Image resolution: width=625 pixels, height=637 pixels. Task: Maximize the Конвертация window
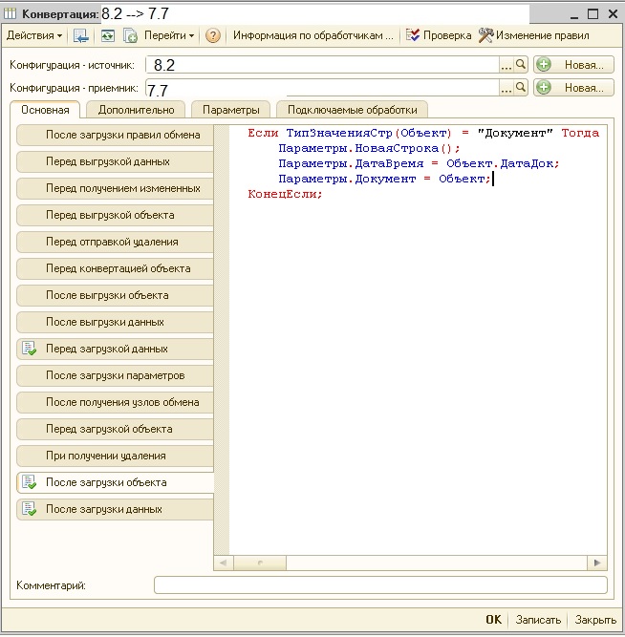[x=593, y=14]
